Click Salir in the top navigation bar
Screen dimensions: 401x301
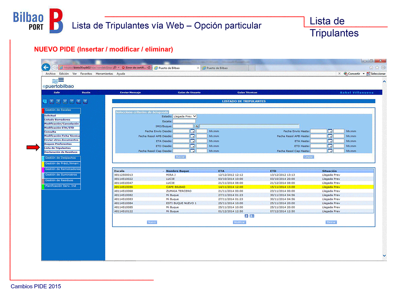pyautogui.click(x=56, y=93)
